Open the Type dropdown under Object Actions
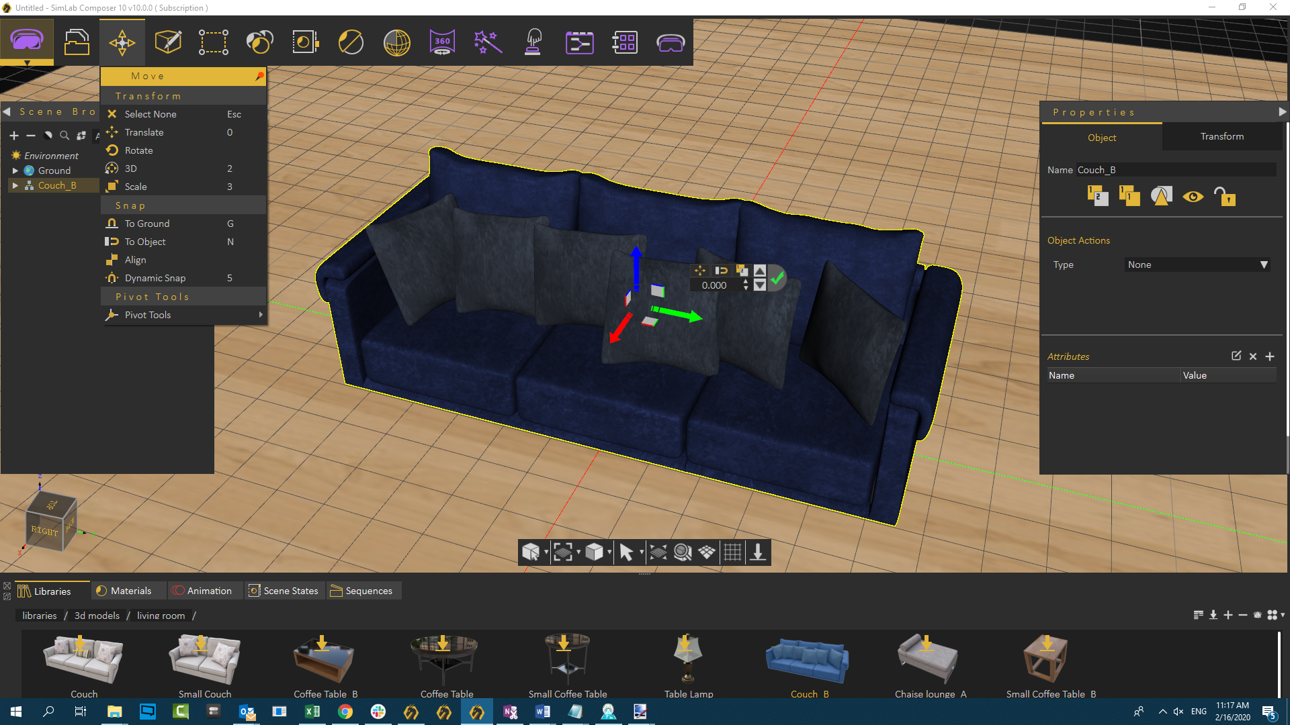 (x=1197, y=264)
